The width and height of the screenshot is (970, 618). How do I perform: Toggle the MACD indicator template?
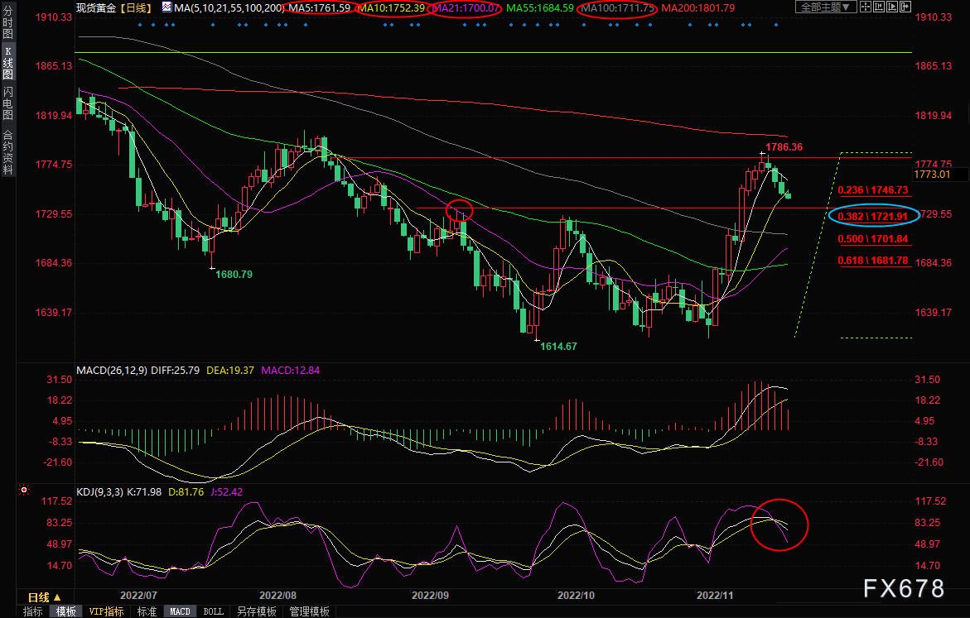pos(180,611)
